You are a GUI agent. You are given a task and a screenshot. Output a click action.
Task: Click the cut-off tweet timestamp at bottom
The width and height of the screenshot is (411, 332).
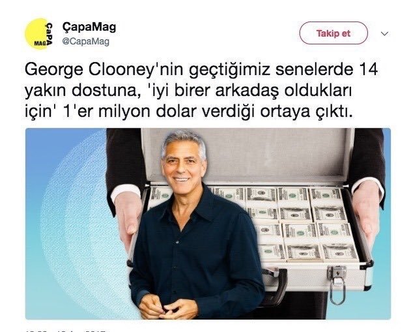tap(67, 330)
